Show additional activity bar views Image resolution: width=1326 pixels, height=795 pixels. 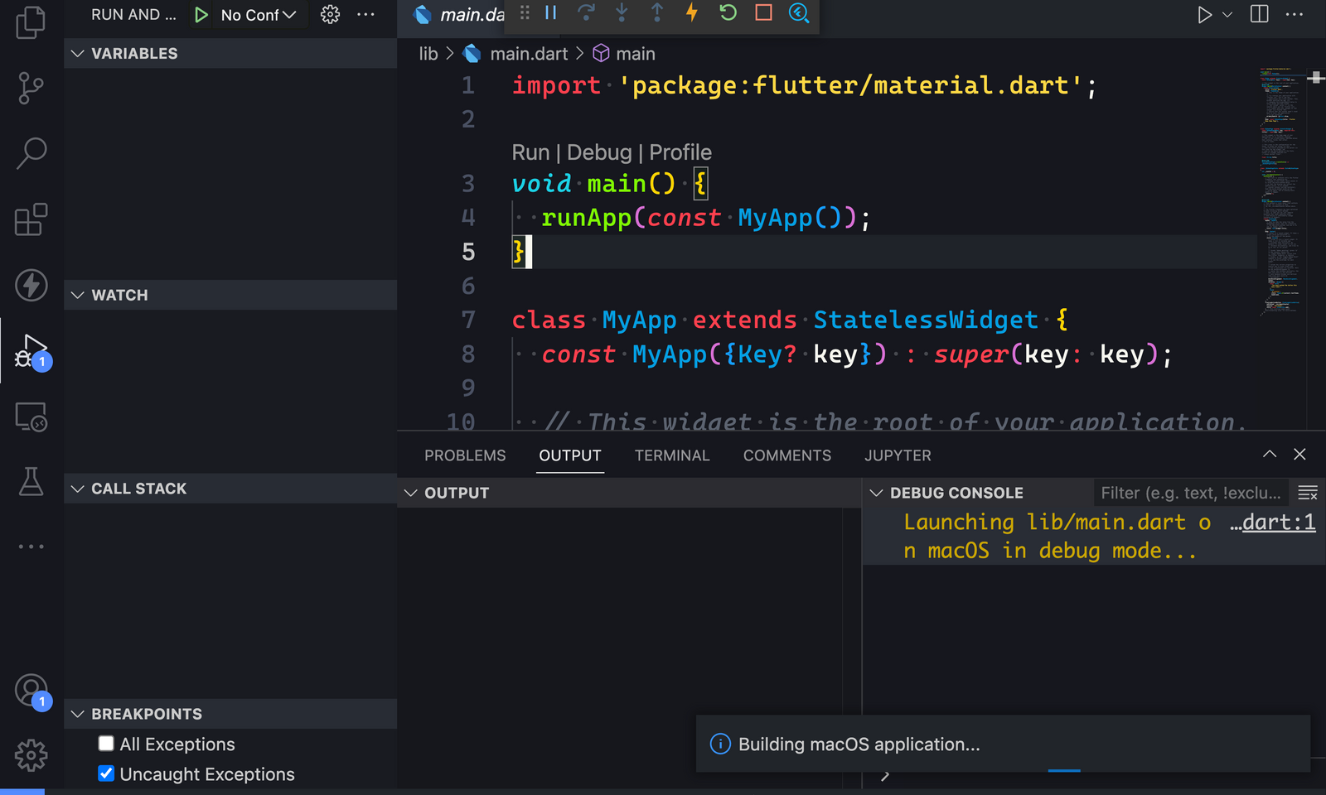coord(31,547)
